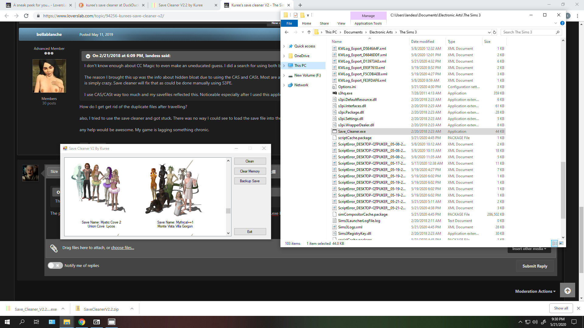Click Clear Memory in Save Cleaner
584x328 pixels.
(x=250, y=171)
